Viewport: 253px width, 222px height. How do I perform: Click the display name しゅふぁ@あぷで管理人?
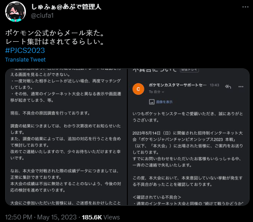point(66,7)
